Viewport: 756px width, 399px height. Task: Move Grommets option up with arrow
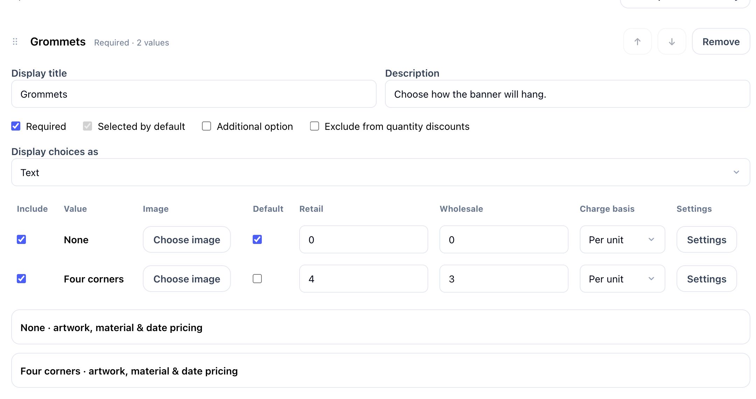(637, 42)
